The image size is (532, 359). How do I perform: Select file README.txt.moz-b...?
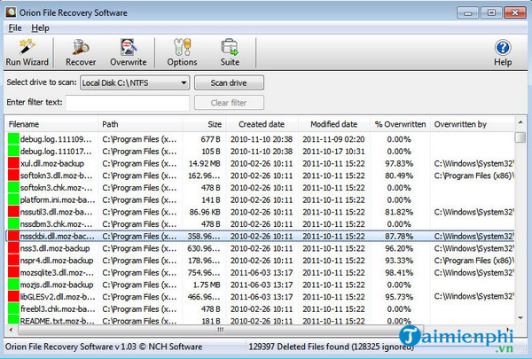[x=57, y=321]
